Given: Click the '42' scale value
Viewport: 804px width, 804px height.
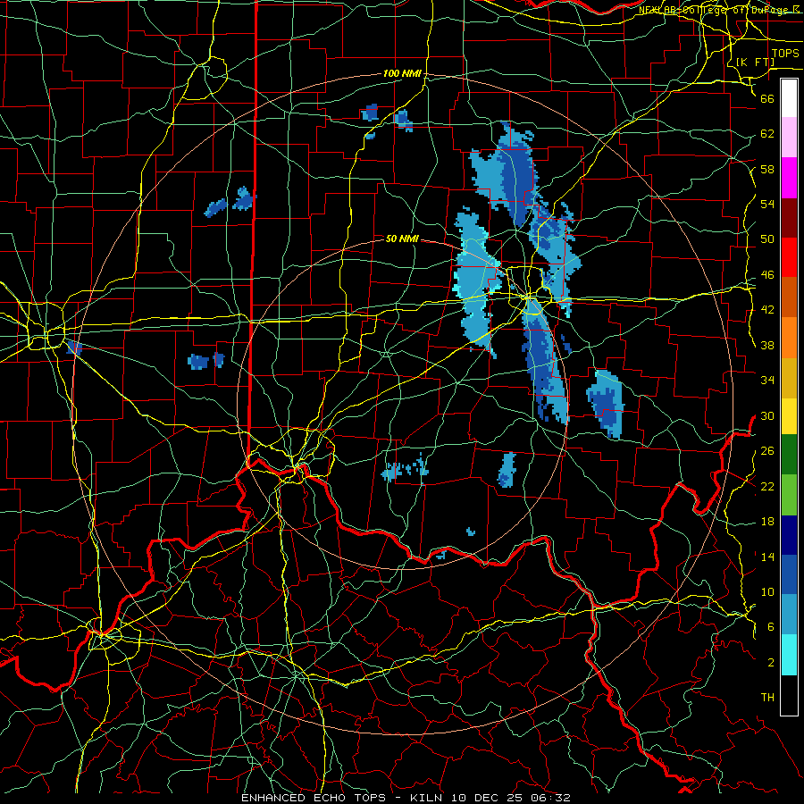Looking at the screenshot, I should [767, 310].
